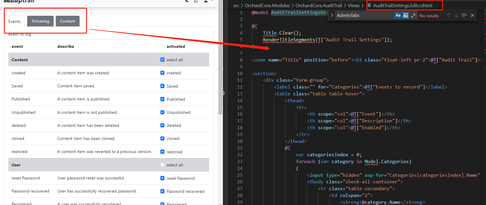
Task: Switch to the Events tab
Action: click(x=14, y=21)
